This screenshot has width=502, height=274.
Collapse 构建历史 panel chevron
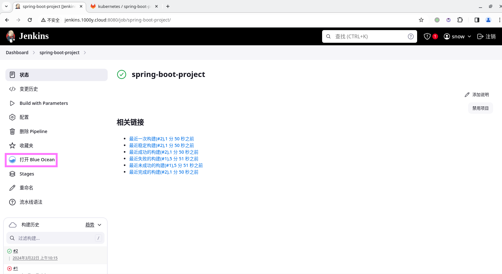click(99, 225)
